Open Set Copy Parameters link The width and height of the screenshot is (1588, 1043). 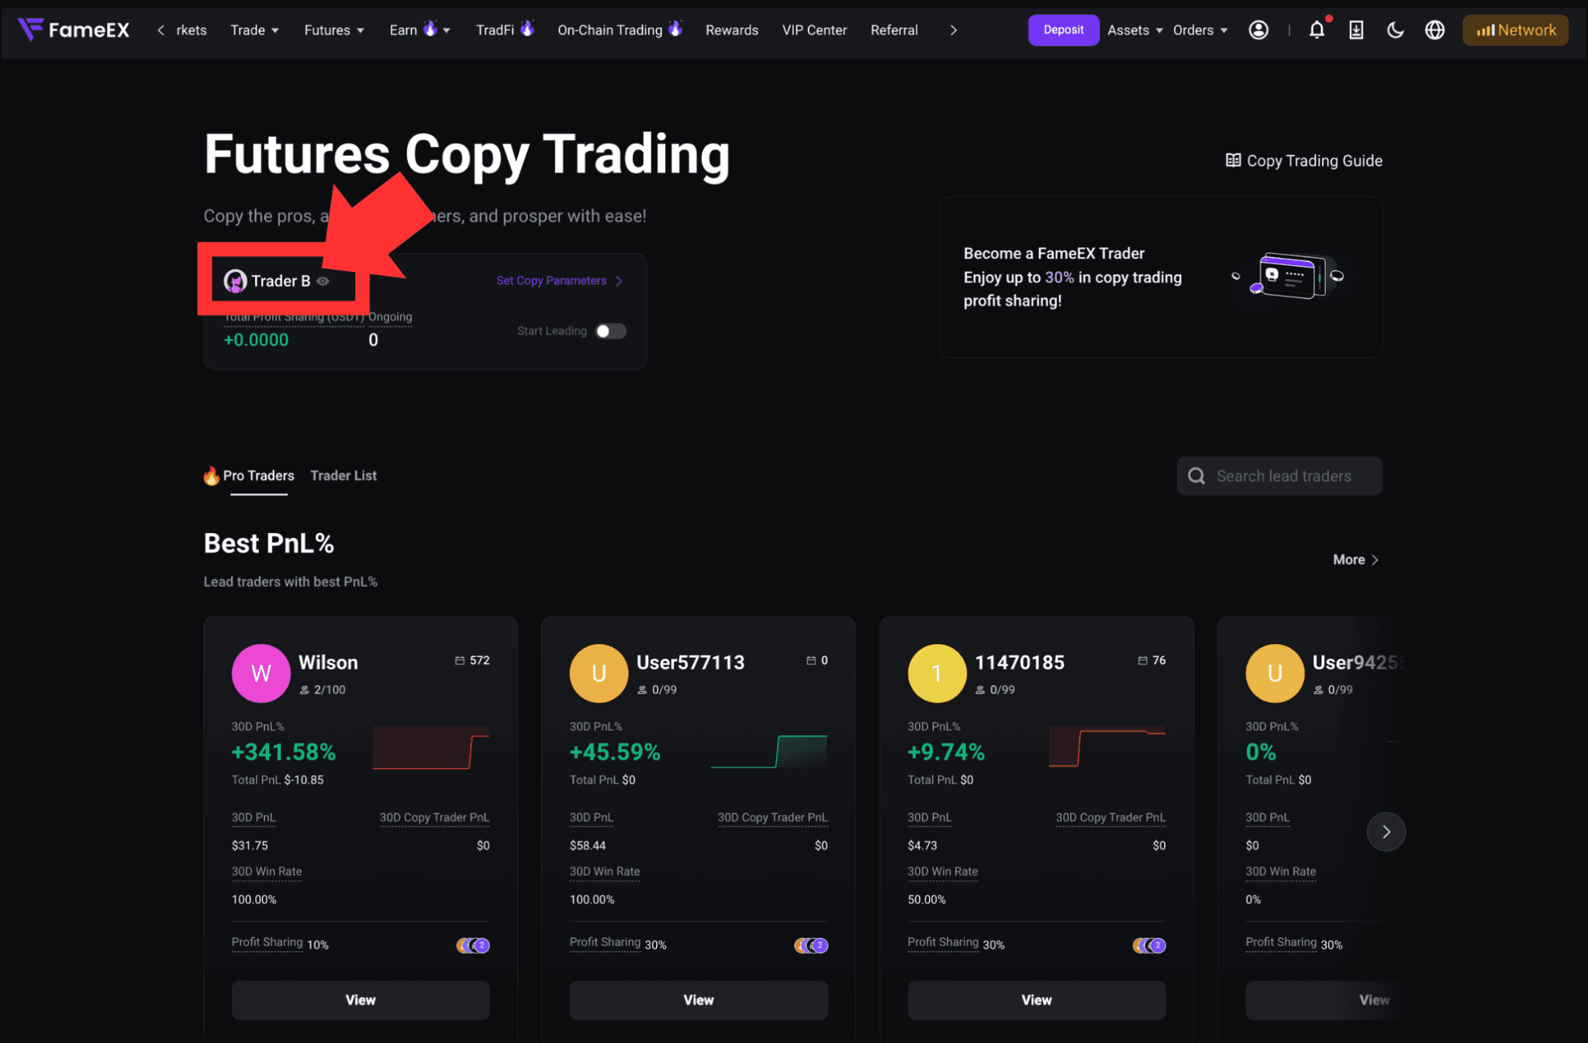coord(560,281)
